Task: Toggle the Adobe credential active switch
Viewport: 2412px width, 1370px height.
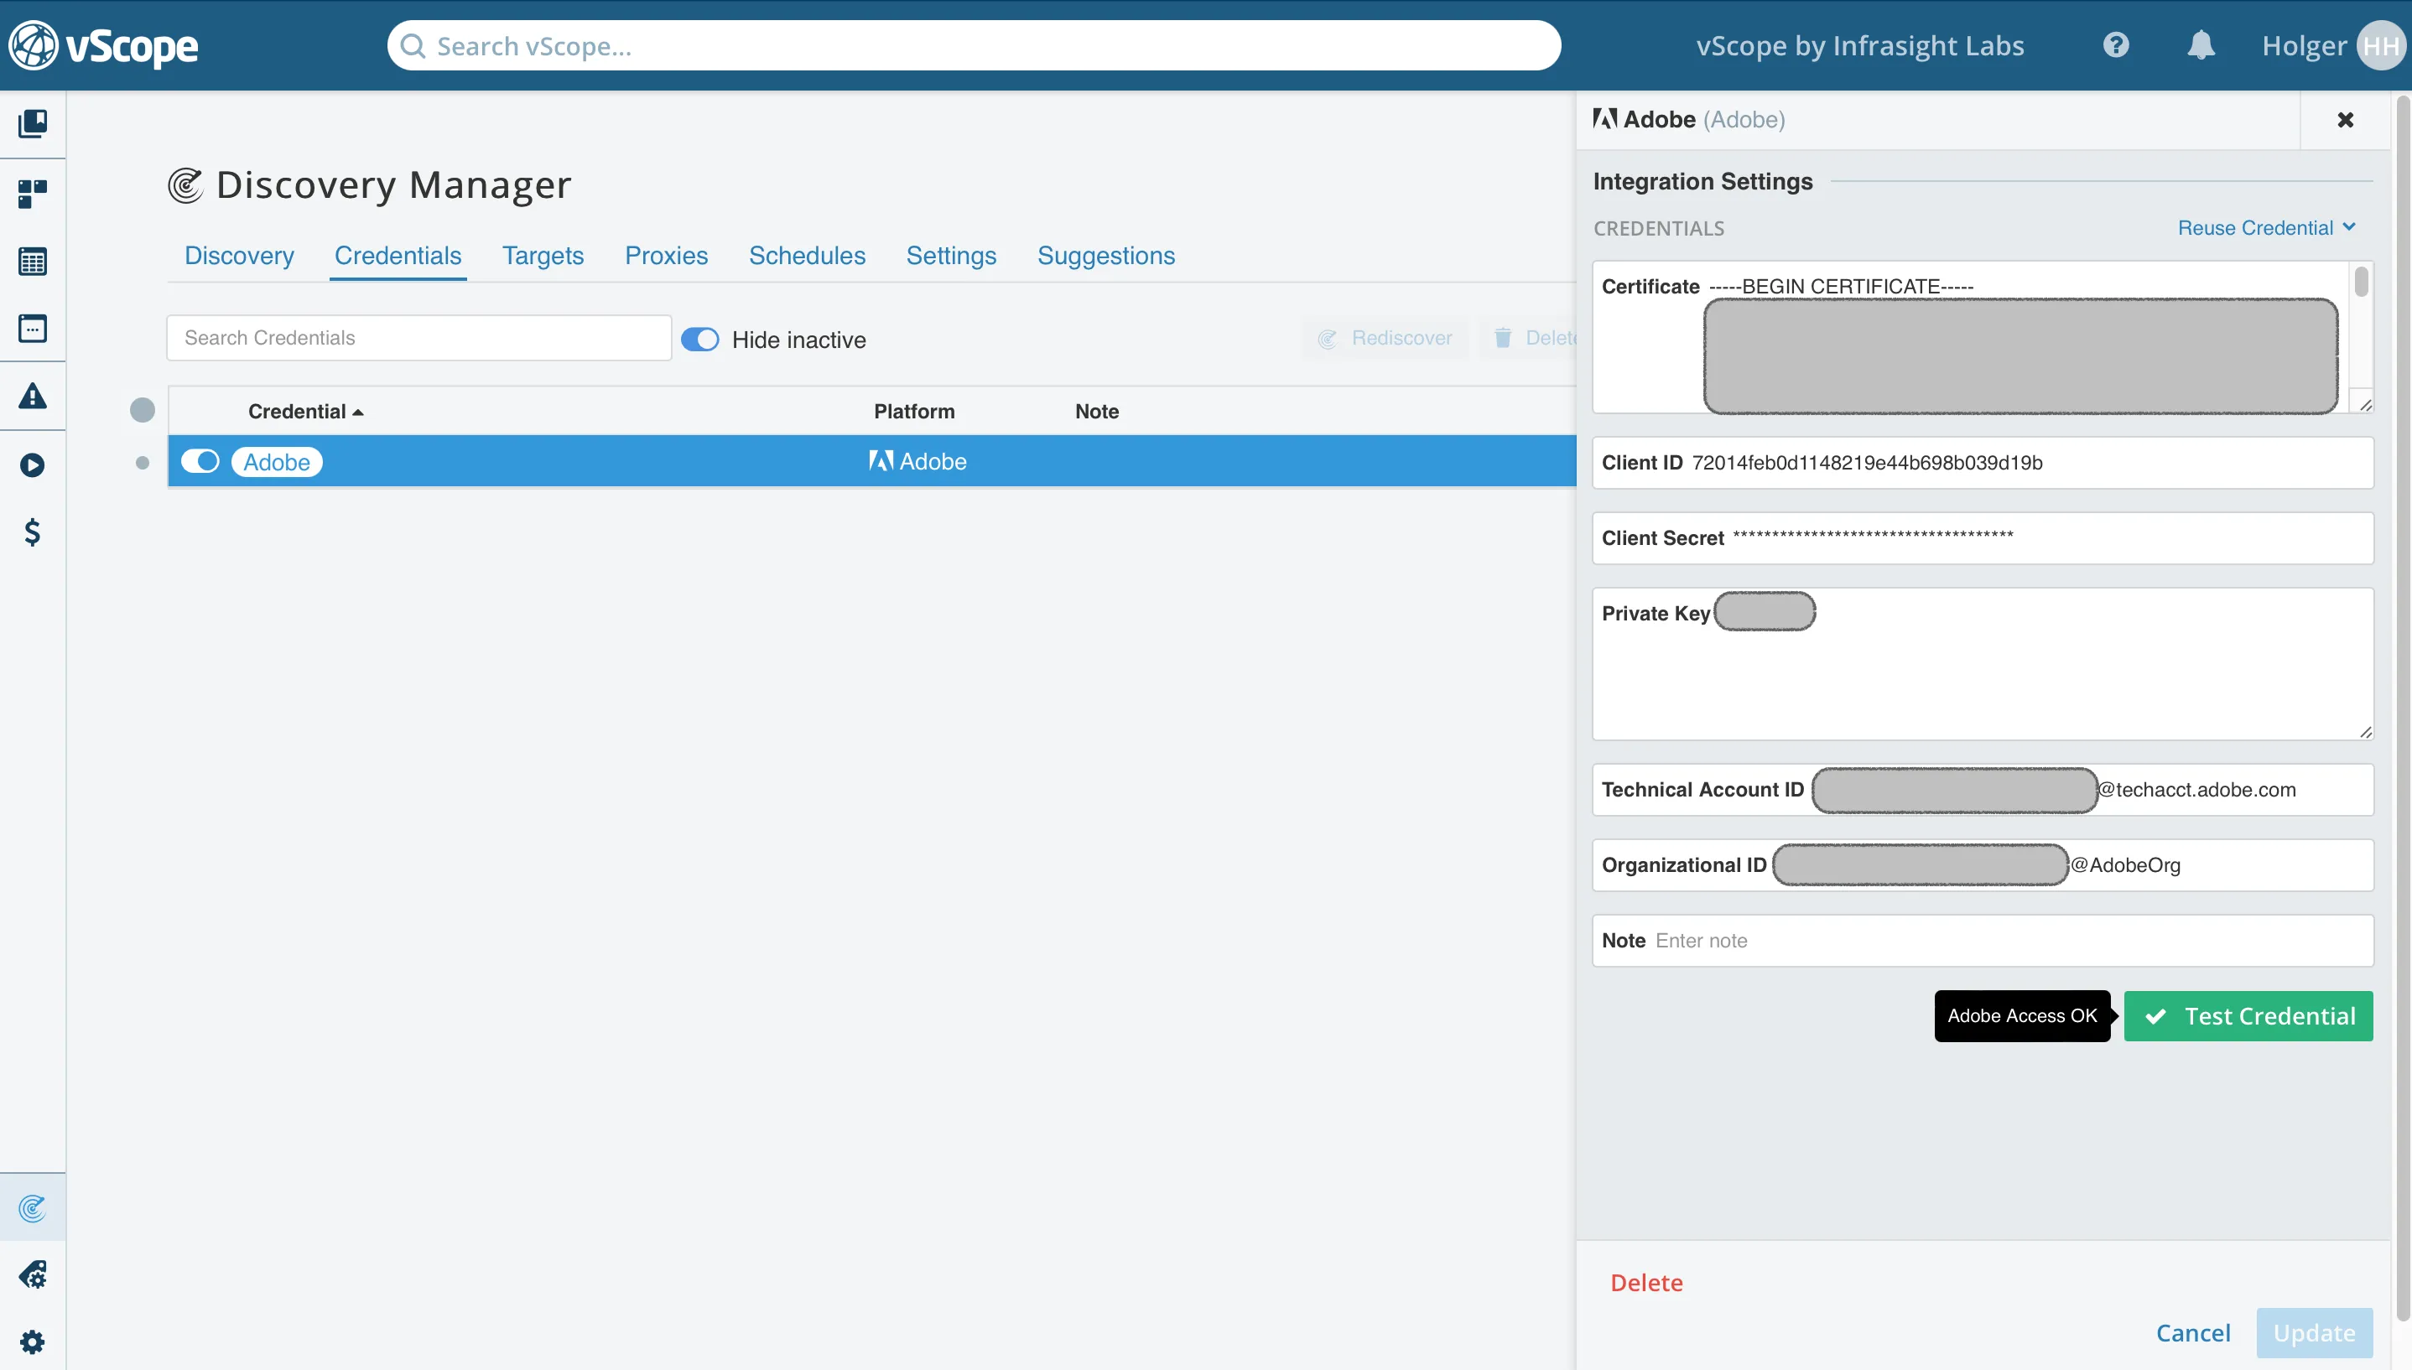Action: (202, 462)
